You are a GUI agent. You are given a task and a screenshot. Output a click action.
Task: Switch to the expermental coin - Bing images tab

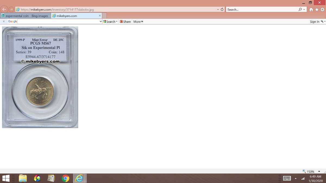click(26, 16)
